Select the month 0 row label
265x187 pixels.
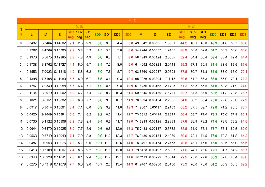(x=21, y=43)
